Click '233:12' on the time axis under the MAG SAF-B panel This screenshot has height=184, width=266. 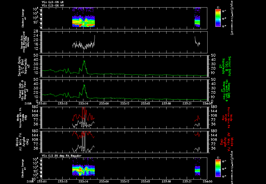(x=125, y=103)
